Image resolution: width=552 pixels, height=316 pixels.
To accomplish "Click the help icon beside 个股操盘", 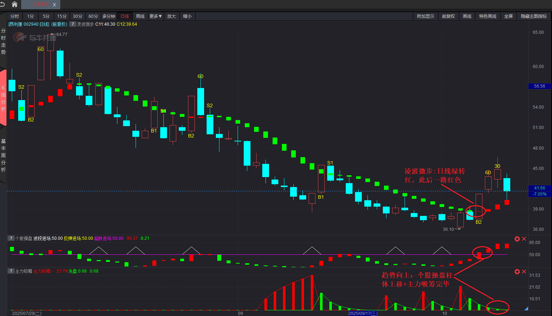I will click(11, 238).
